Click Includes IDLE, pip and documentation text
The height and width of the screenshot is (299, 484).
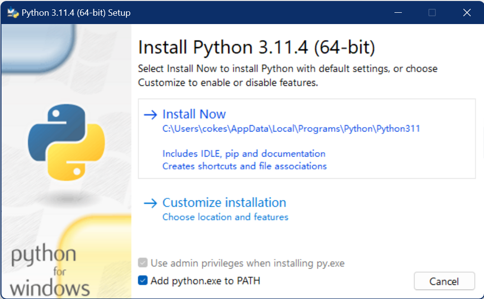point(244,154)
